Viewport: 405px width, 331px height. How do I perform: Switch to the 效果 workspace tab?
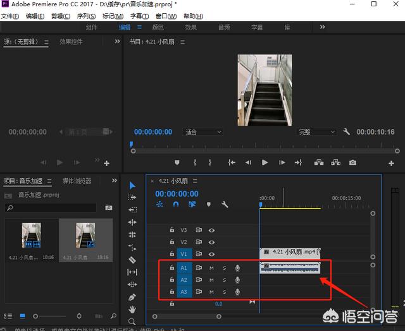tap(190, 27)
